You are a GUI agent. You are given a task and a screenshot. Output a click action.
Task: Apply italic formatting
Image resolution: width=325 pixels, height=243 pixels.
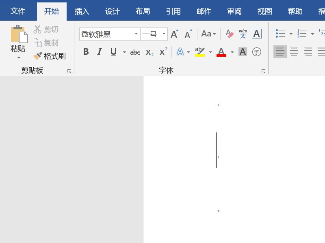pos(99,52)
